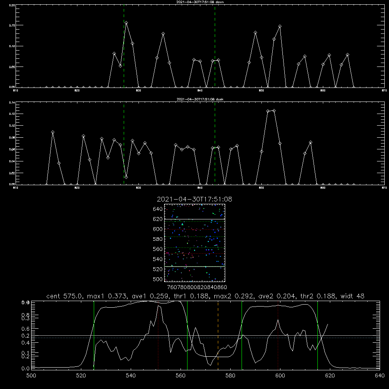Click the green dashed line near 842 in the dusk plot

pyautogui.click(x=215, y=144)
